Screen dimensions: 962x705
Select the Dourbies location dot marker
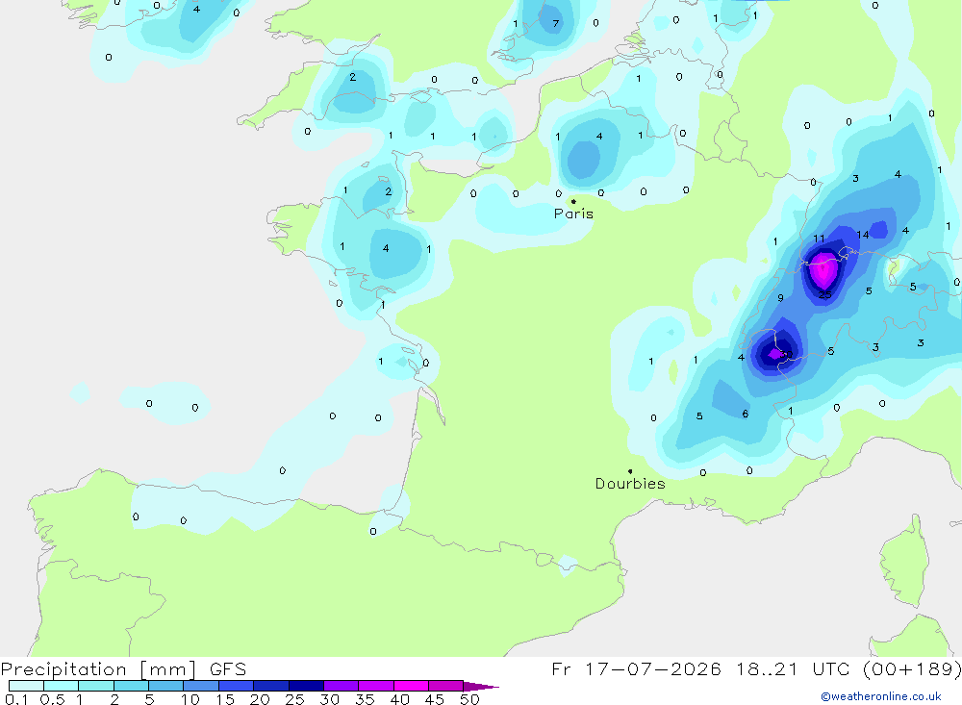coord(630,471)
